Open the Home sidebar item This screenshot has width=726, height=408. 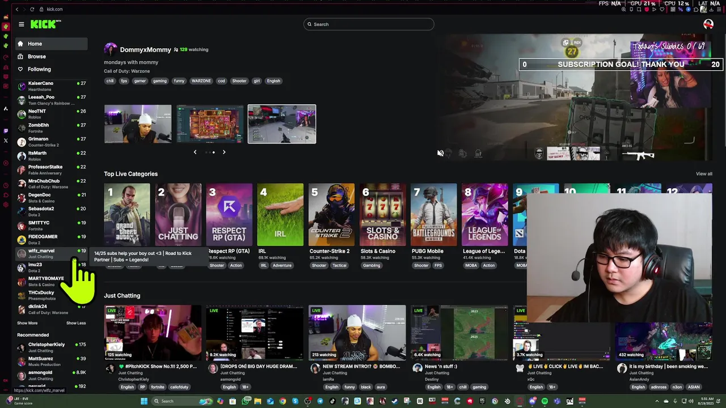click(51, 44)
